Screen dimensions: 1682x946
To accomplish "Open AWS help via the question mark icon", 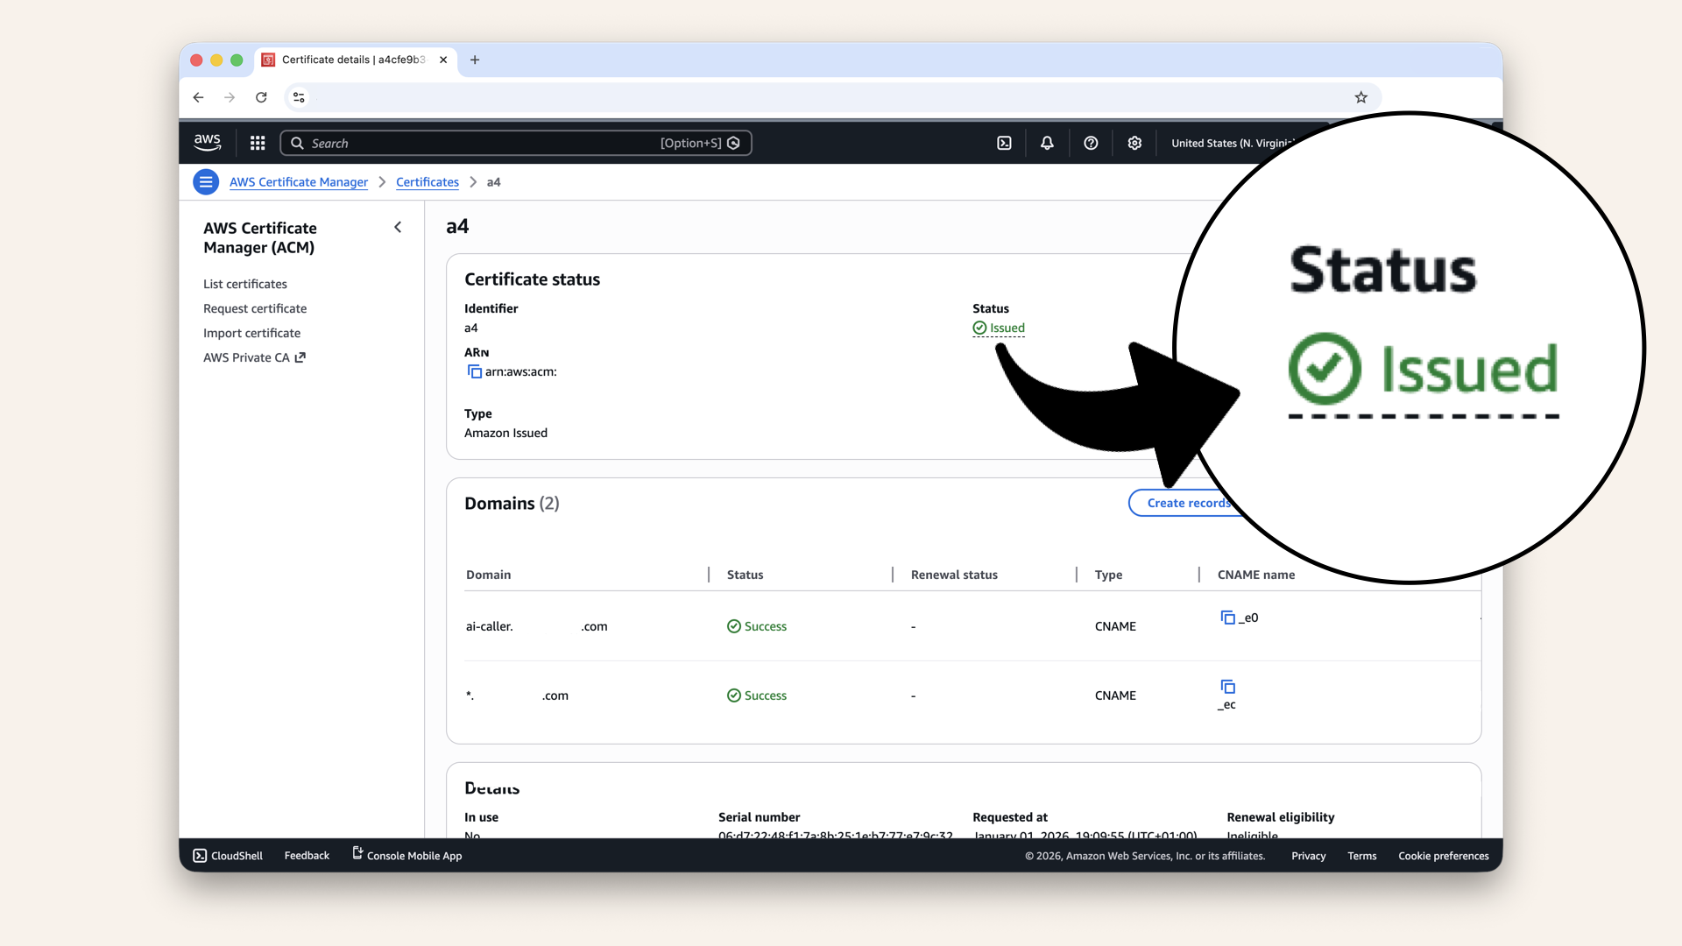I will coord(1091,143).
